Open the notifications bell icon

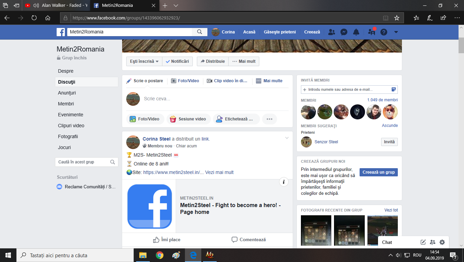tap(356, 32)
